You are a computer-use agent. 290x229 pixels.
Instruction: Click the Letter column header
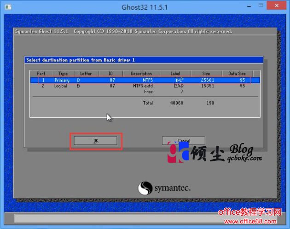pos(86,74)
